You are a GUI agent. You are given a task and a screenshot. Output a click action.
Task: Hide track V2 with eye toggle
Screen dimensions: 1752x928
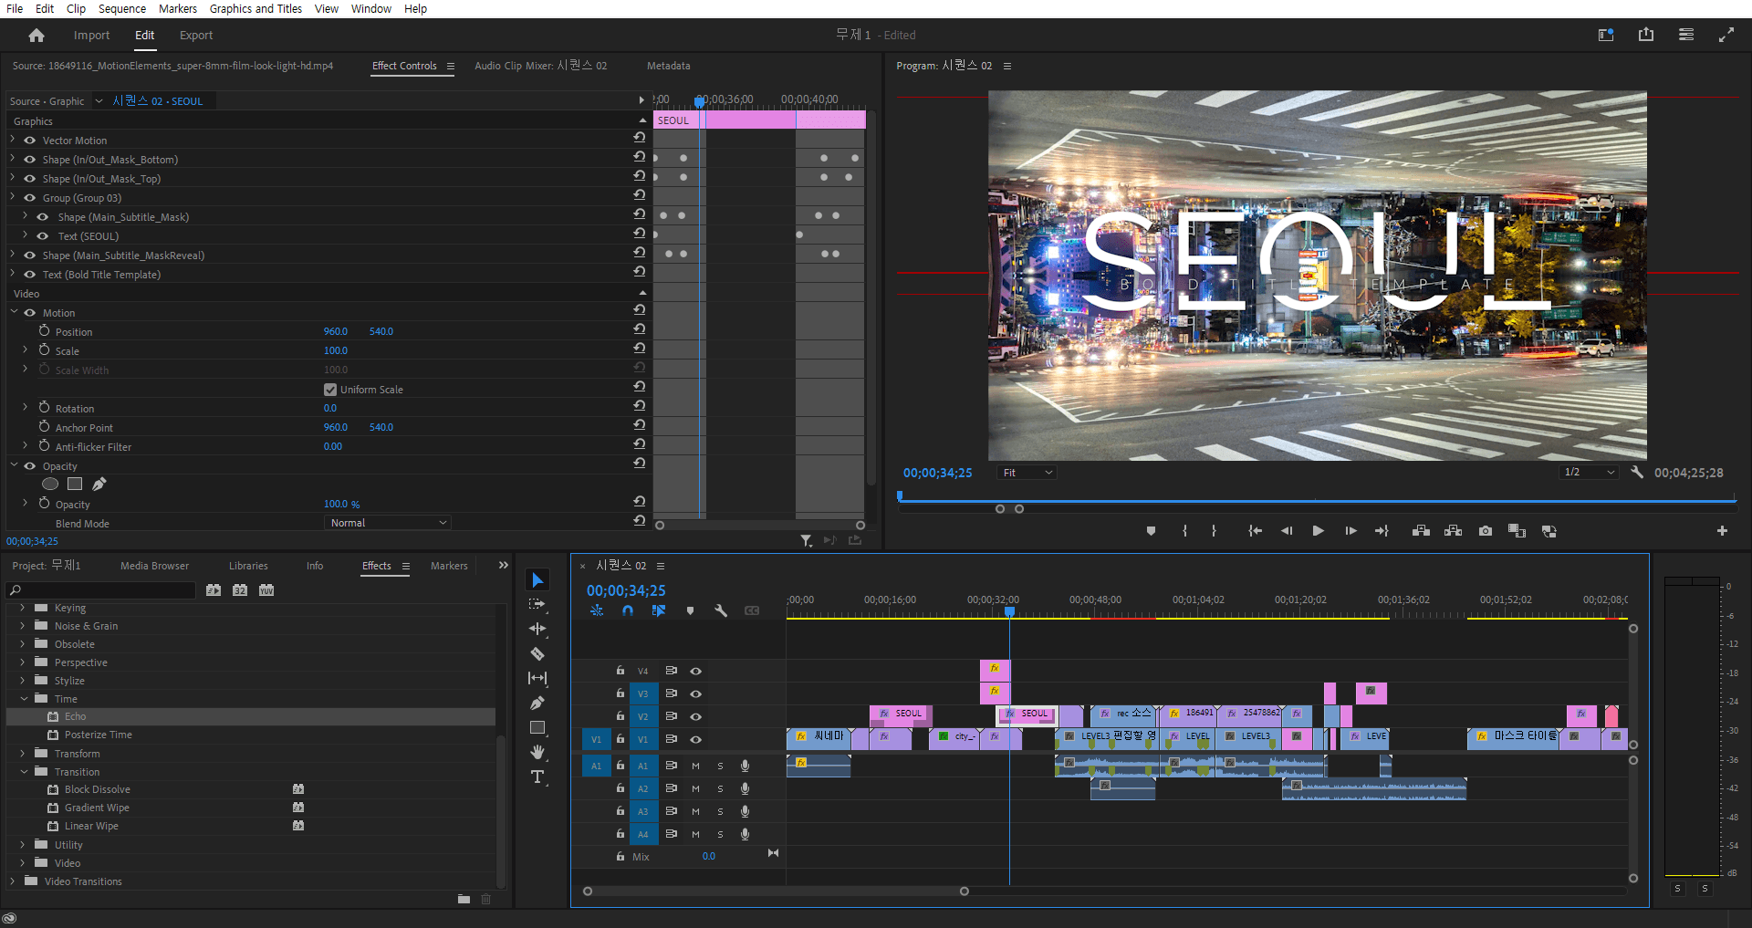tap(696, 717)
